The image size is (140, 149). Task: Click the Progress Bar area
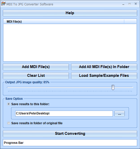point(70,143)
